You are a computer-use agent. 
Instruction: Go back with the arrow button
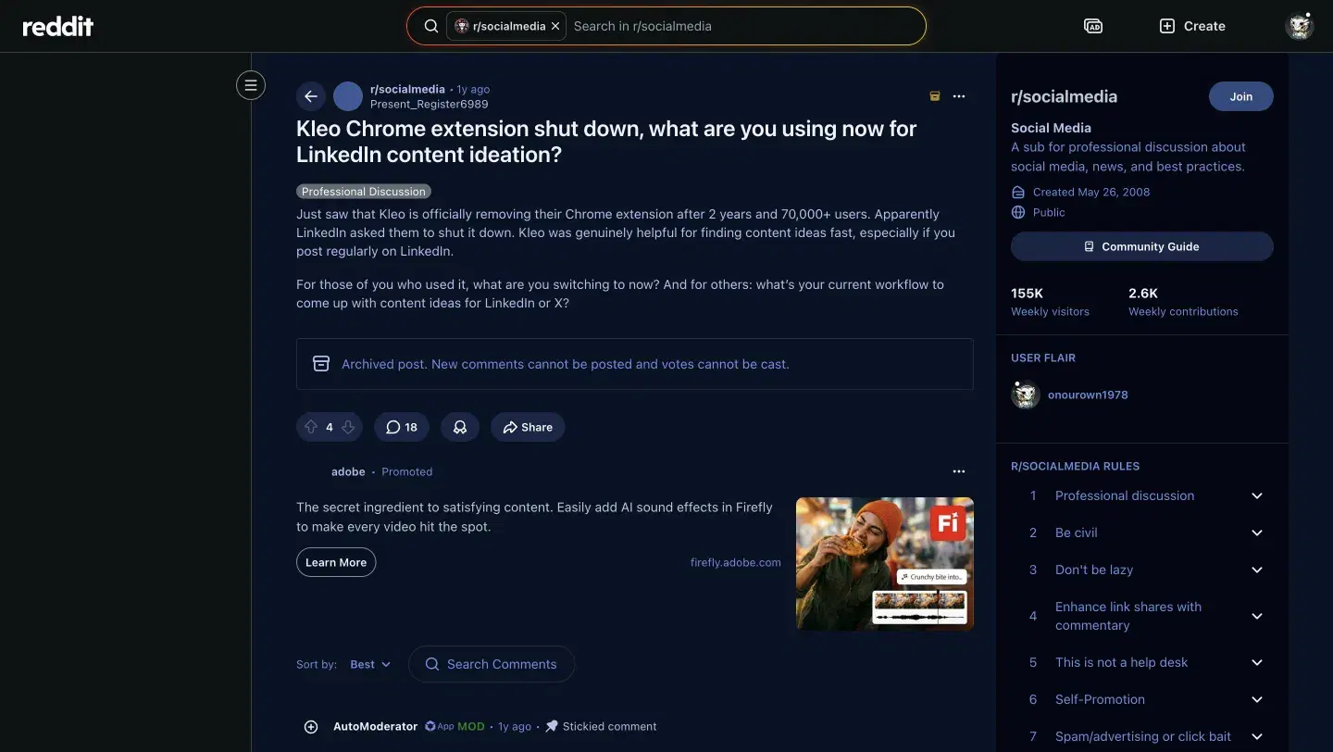[x=311, y=96]
